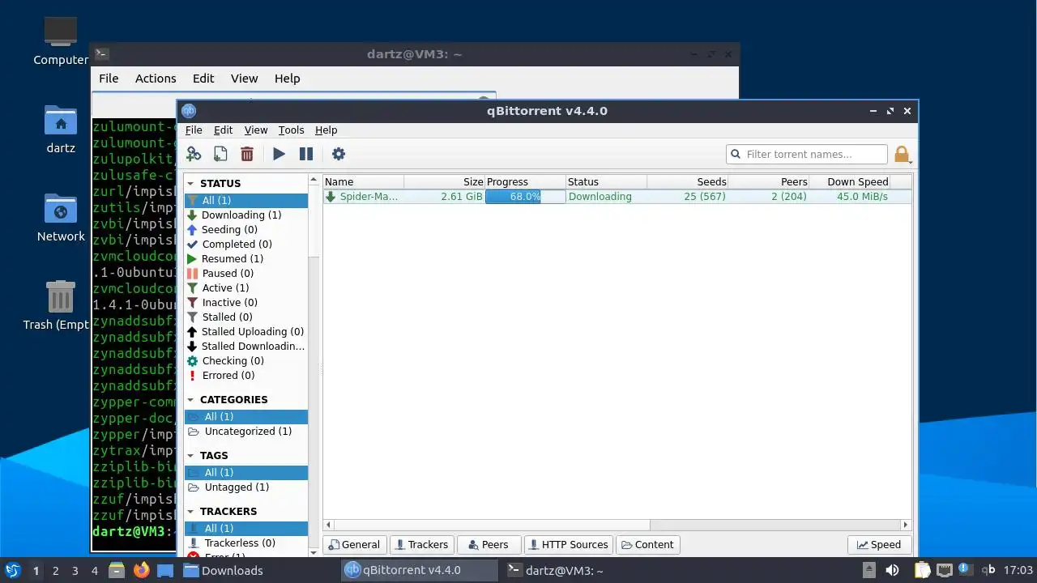Select the Downloading (1) status filter
Image resolution: width=1037 pixels, height=583 pixels.
click(x=246, y=215)
